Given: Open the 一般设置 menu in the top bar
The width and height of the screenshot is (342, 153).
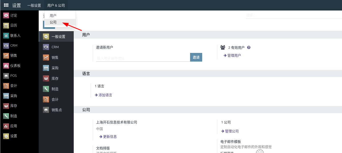Looking at the screenshot, I should [34, 5].
